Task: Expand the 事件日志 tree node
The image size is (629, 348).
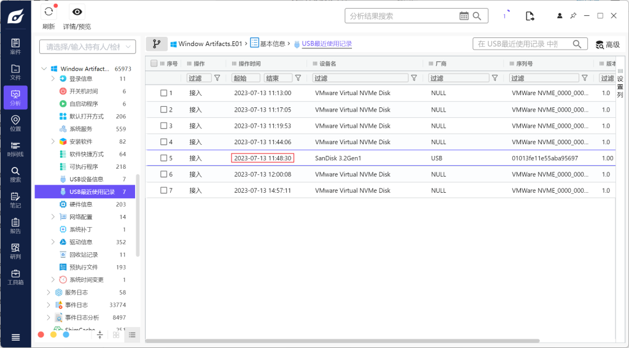Action: [x=49, y=305]
